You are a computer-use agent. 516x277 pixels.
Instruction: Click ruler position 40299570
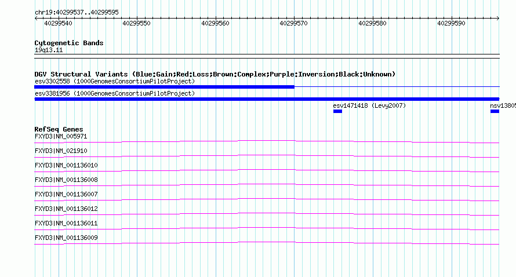pos(293,23)
